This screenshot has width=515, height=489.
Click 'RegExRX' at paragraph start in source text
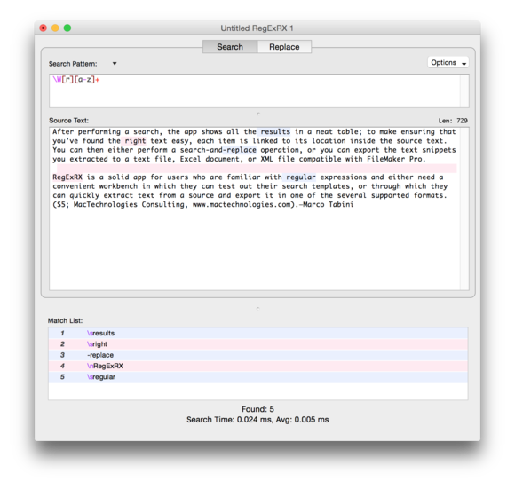67,177
